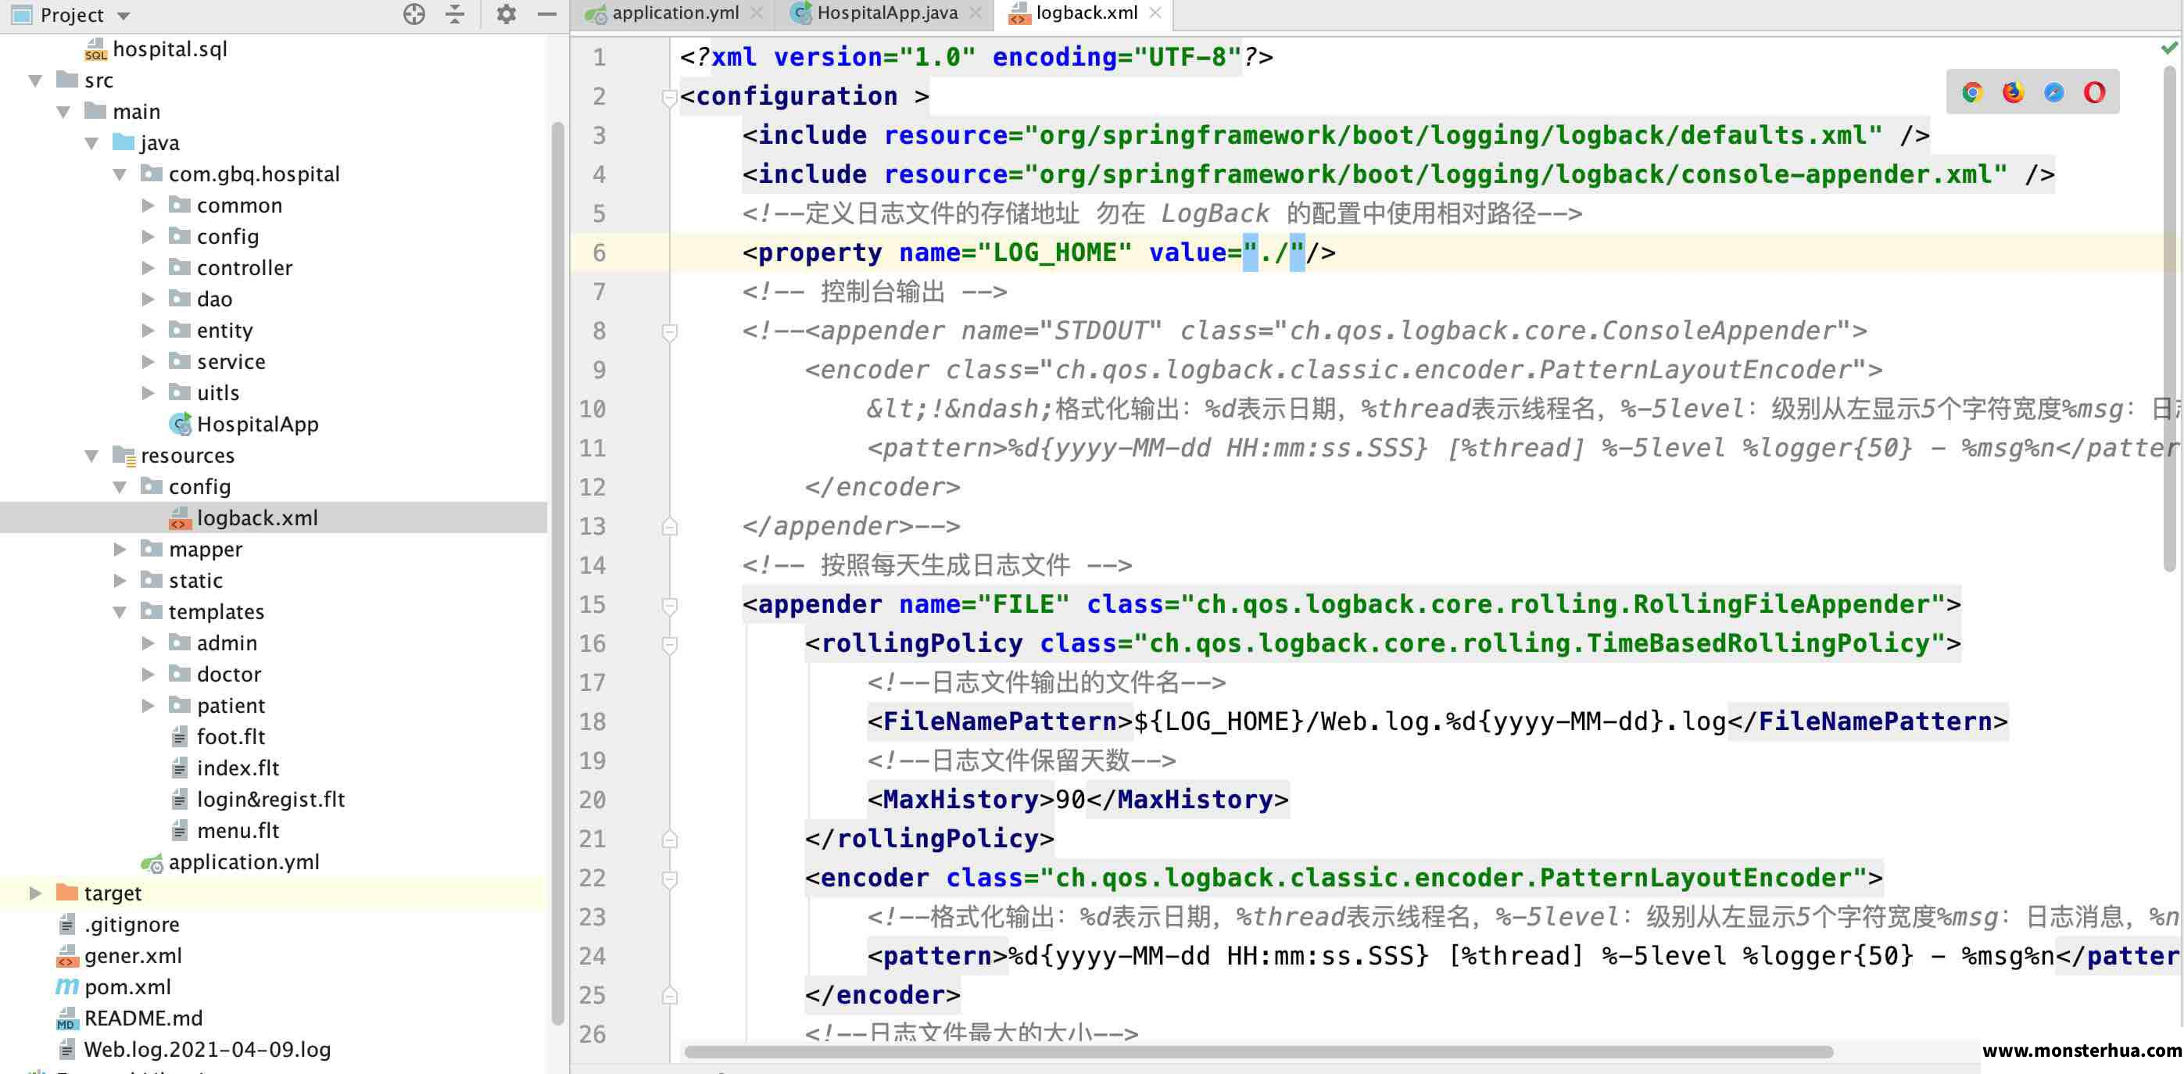The width and height of the screenshot is (2184, 1074).
Task: Click the collapse all icon in Project panel
Action: point(455,13)
